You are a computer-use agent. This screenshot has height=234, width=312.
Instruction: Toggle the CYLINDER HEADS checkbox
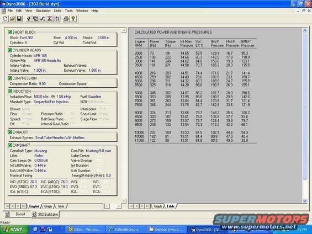click(x=10, y=50)
